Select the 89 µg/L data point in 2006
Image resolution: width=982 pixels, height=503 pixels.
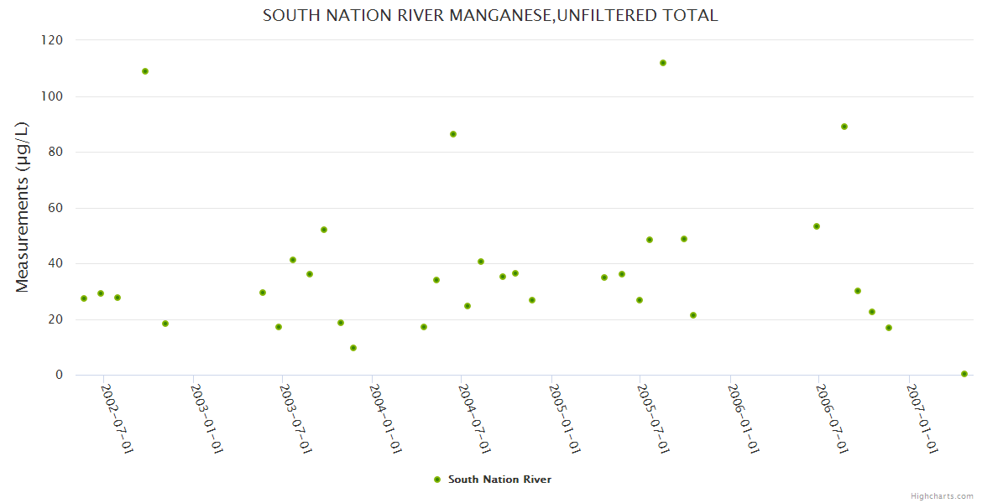tap(844, 127)
